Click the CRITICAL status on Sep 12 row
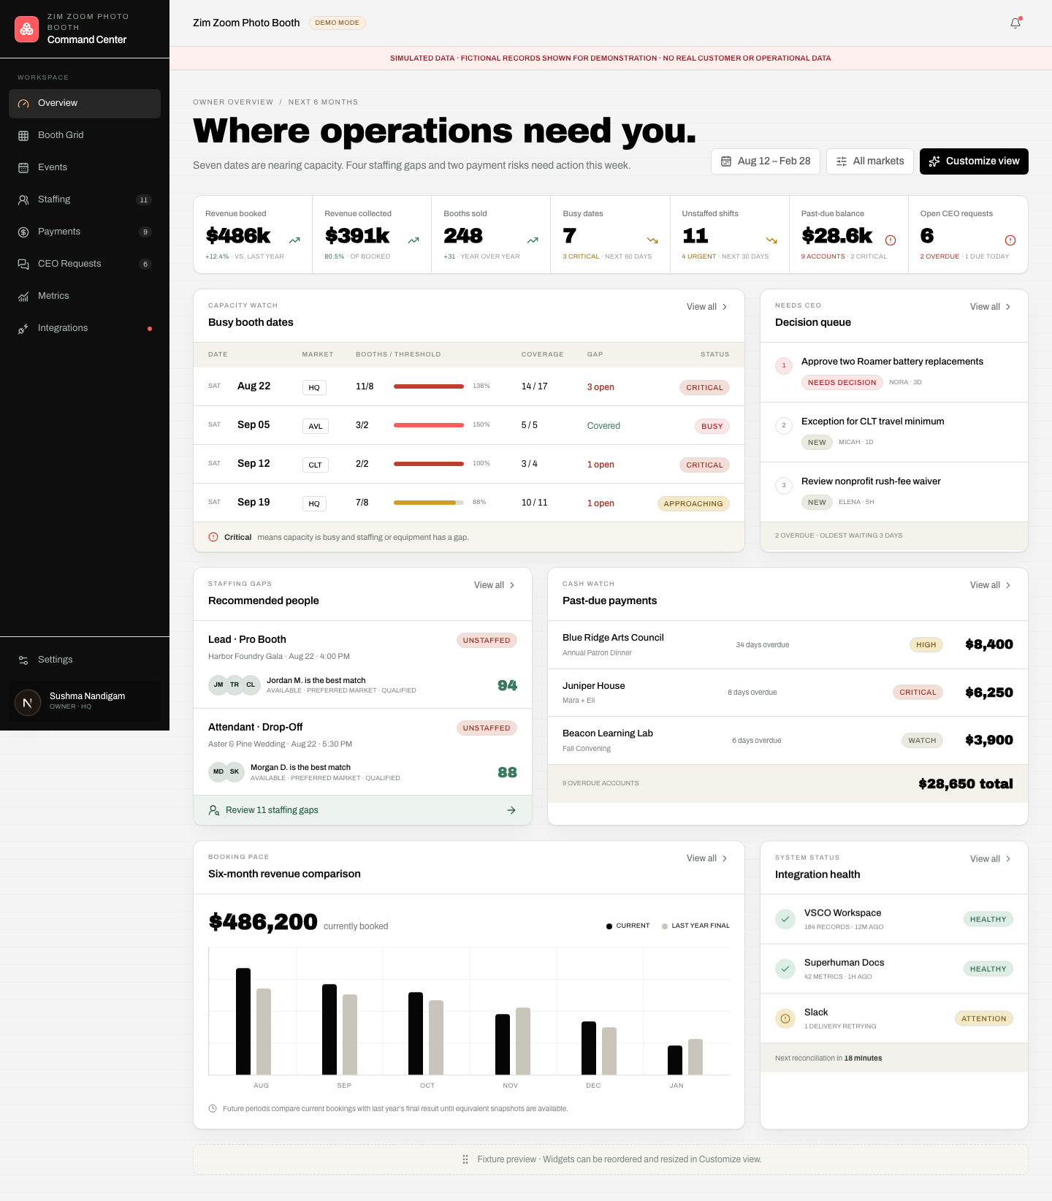This screenshot has width=1052, height=1201. [x=704, y=465]
